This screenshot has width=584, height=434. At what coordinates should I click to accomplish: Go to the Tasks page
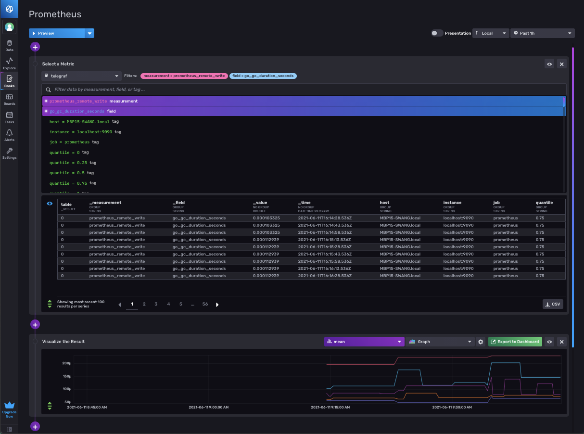9,118
